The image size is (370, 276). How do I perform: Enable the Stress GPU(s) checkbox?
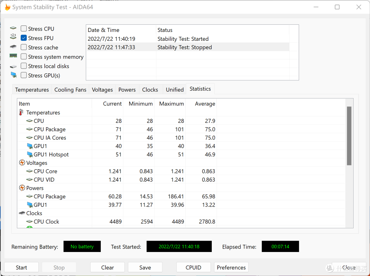[x=24, y=75]
